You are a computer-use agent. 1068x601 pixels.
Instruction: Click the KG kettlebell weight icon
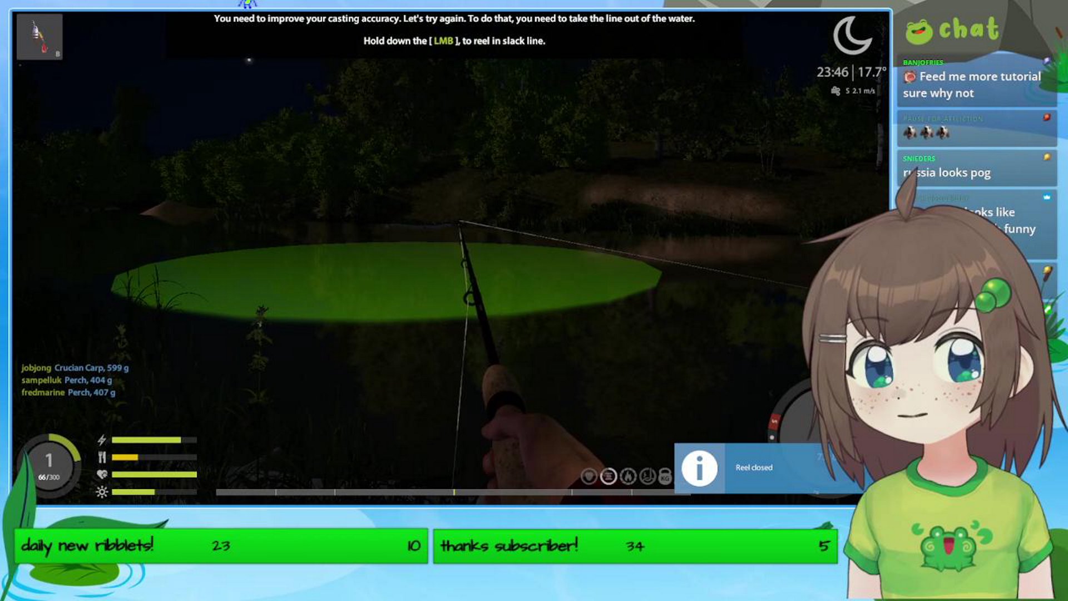click(665, 477)
